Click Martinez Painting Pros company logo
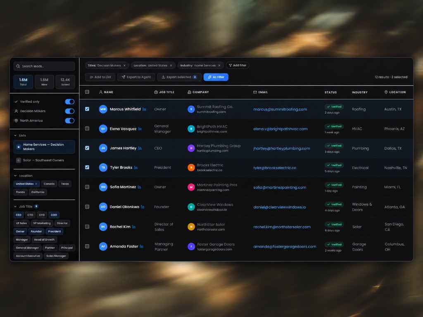 pos(191,187)
